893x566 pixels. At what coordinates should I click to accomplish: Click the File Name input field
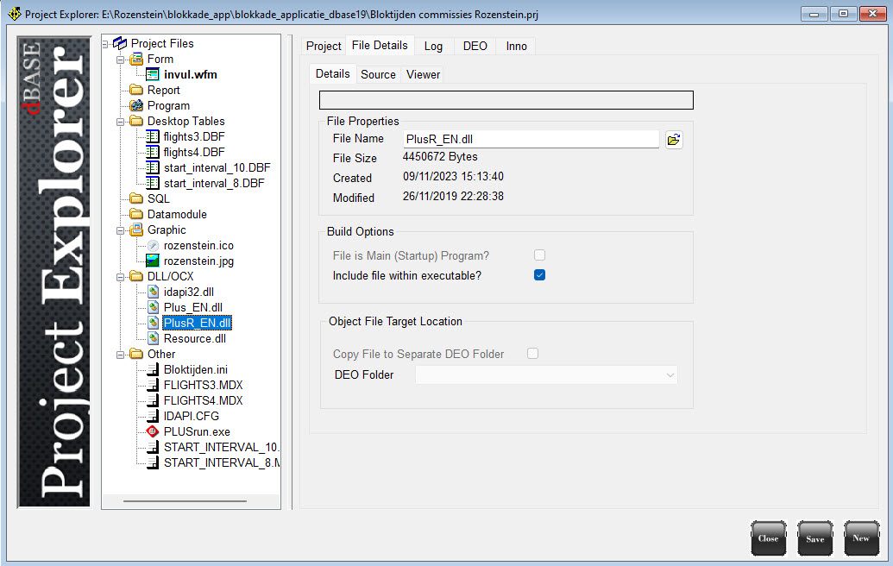click(x=531, y=140)
